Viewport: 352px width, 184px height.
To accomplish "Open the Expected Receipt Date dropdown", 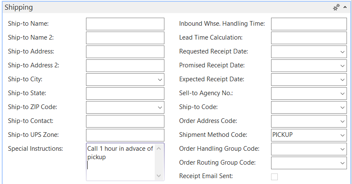I will pyautogui.click(x=342, y=80).
